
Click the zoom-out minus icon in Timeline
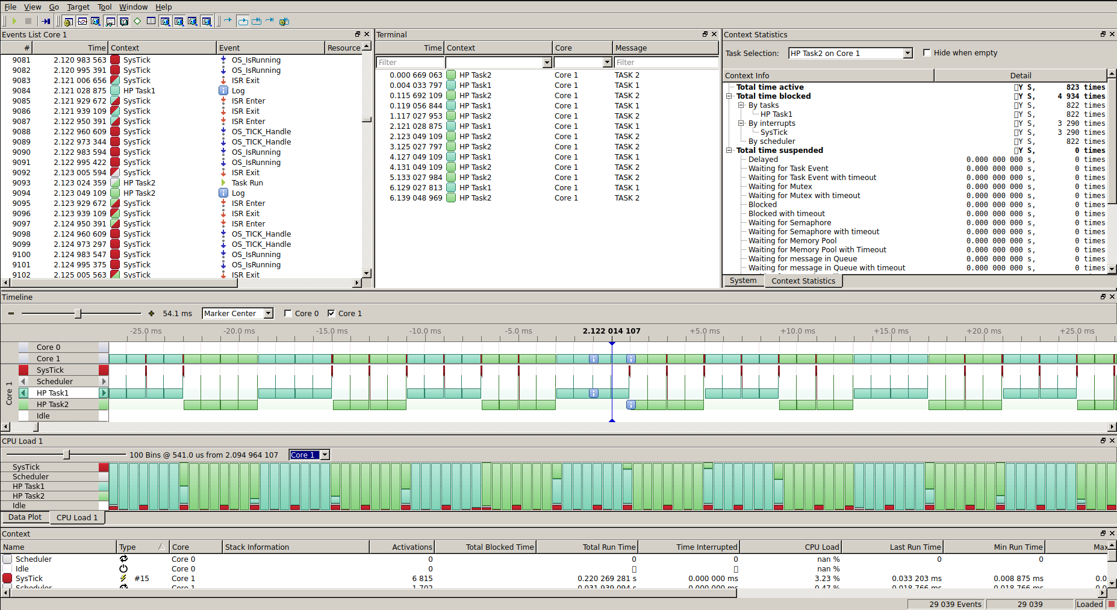point(11,313)
